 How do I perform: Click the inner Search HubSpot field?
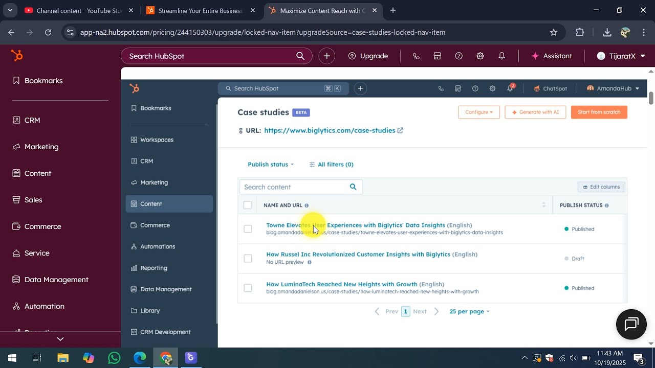(x=283, y=88)
